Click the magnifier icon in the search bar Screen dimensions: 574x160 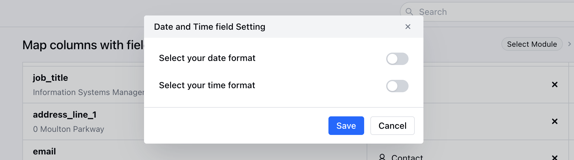pyautogui.click(x=409, y=12)
